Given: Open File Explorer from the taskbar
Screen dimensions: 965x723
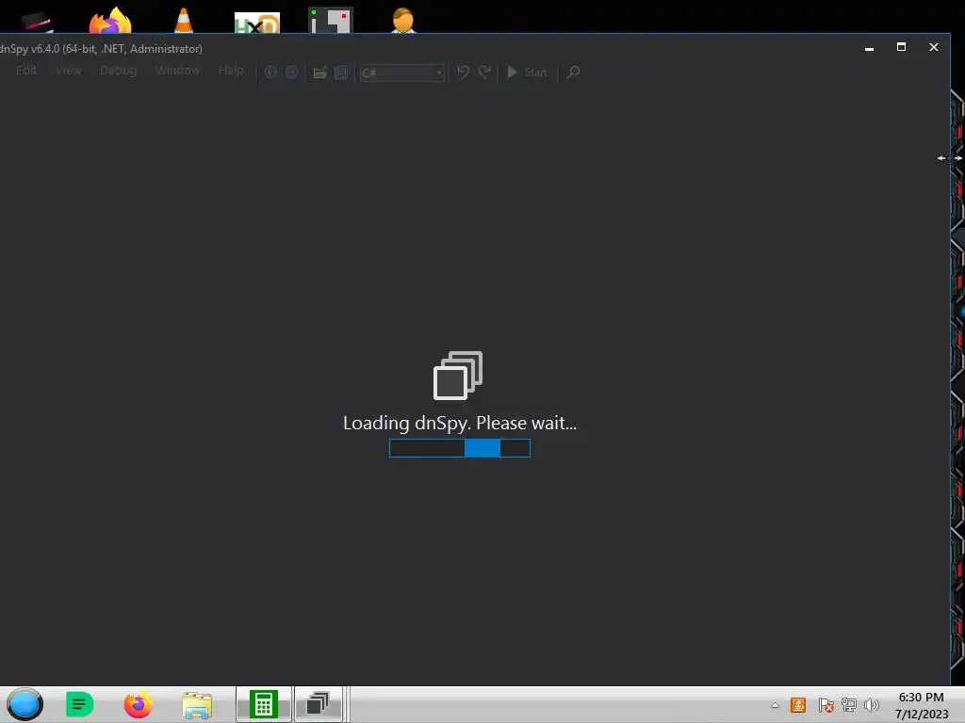Looking at the screenshot, I should pyautogui.click(x=197, y=704).
